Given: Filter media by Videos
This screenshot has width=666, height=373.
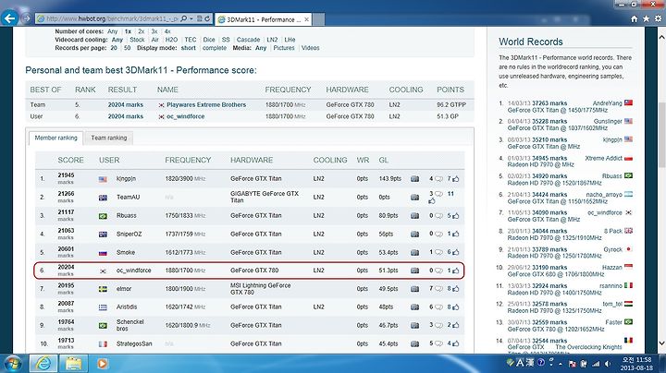Looking at the screenshot, I should [311, 48].
